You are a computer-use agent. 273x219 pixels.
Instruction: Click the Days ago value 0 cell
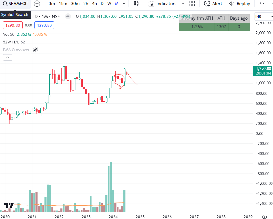pos(239,27)
